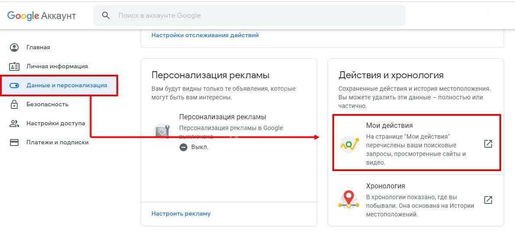
Task: Click the Настроить рекламу link
Action: pyautogui.click(x=180, y=213)
